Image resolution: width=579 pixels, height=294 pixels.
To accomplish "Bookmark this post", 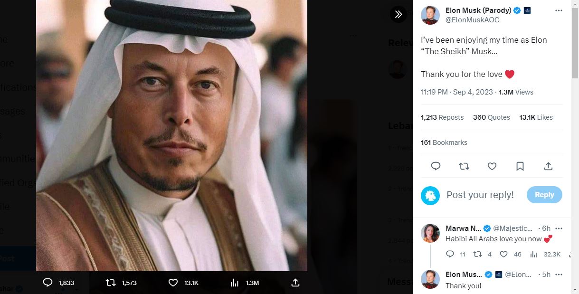I will click(520, 166).
